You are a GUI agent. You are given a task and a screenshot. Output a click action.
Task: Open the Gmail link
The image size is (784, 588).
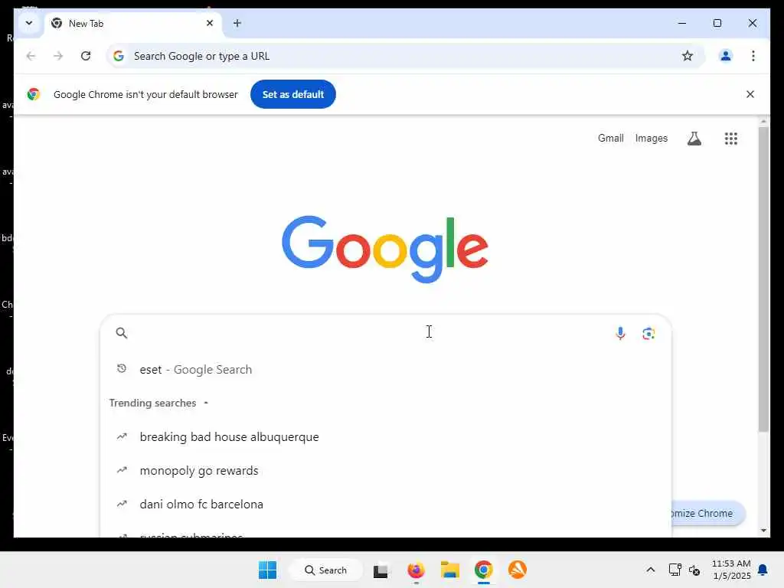click(x=610, y=138)
